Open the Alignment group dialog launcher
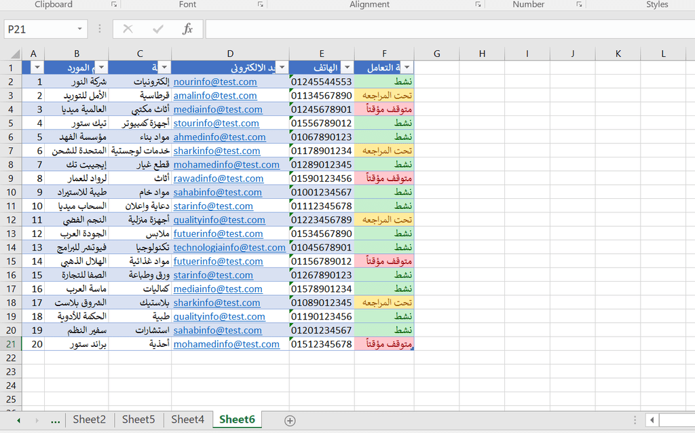695x433 pixels. coord(478,5)
